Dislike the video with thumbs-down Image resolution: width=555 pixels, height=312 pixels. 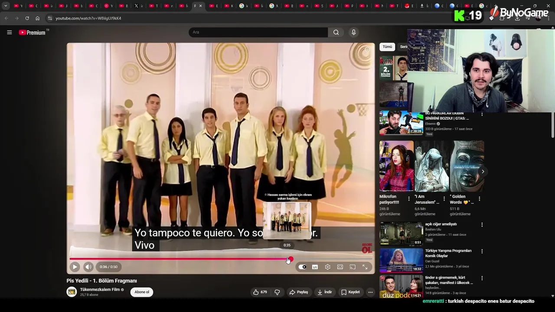(277, 292)
